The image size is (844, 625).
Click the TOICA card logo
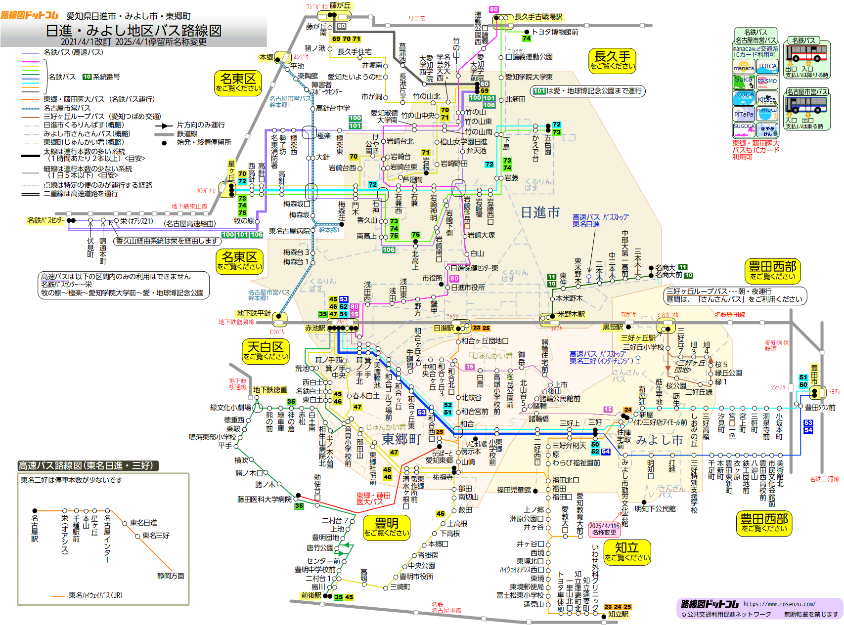click(x=767, y=67)
